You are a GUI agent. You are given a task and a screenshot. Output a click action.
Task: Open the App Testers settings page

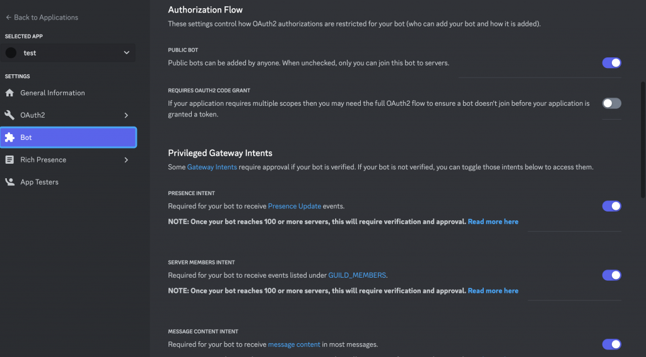[39, 182]
